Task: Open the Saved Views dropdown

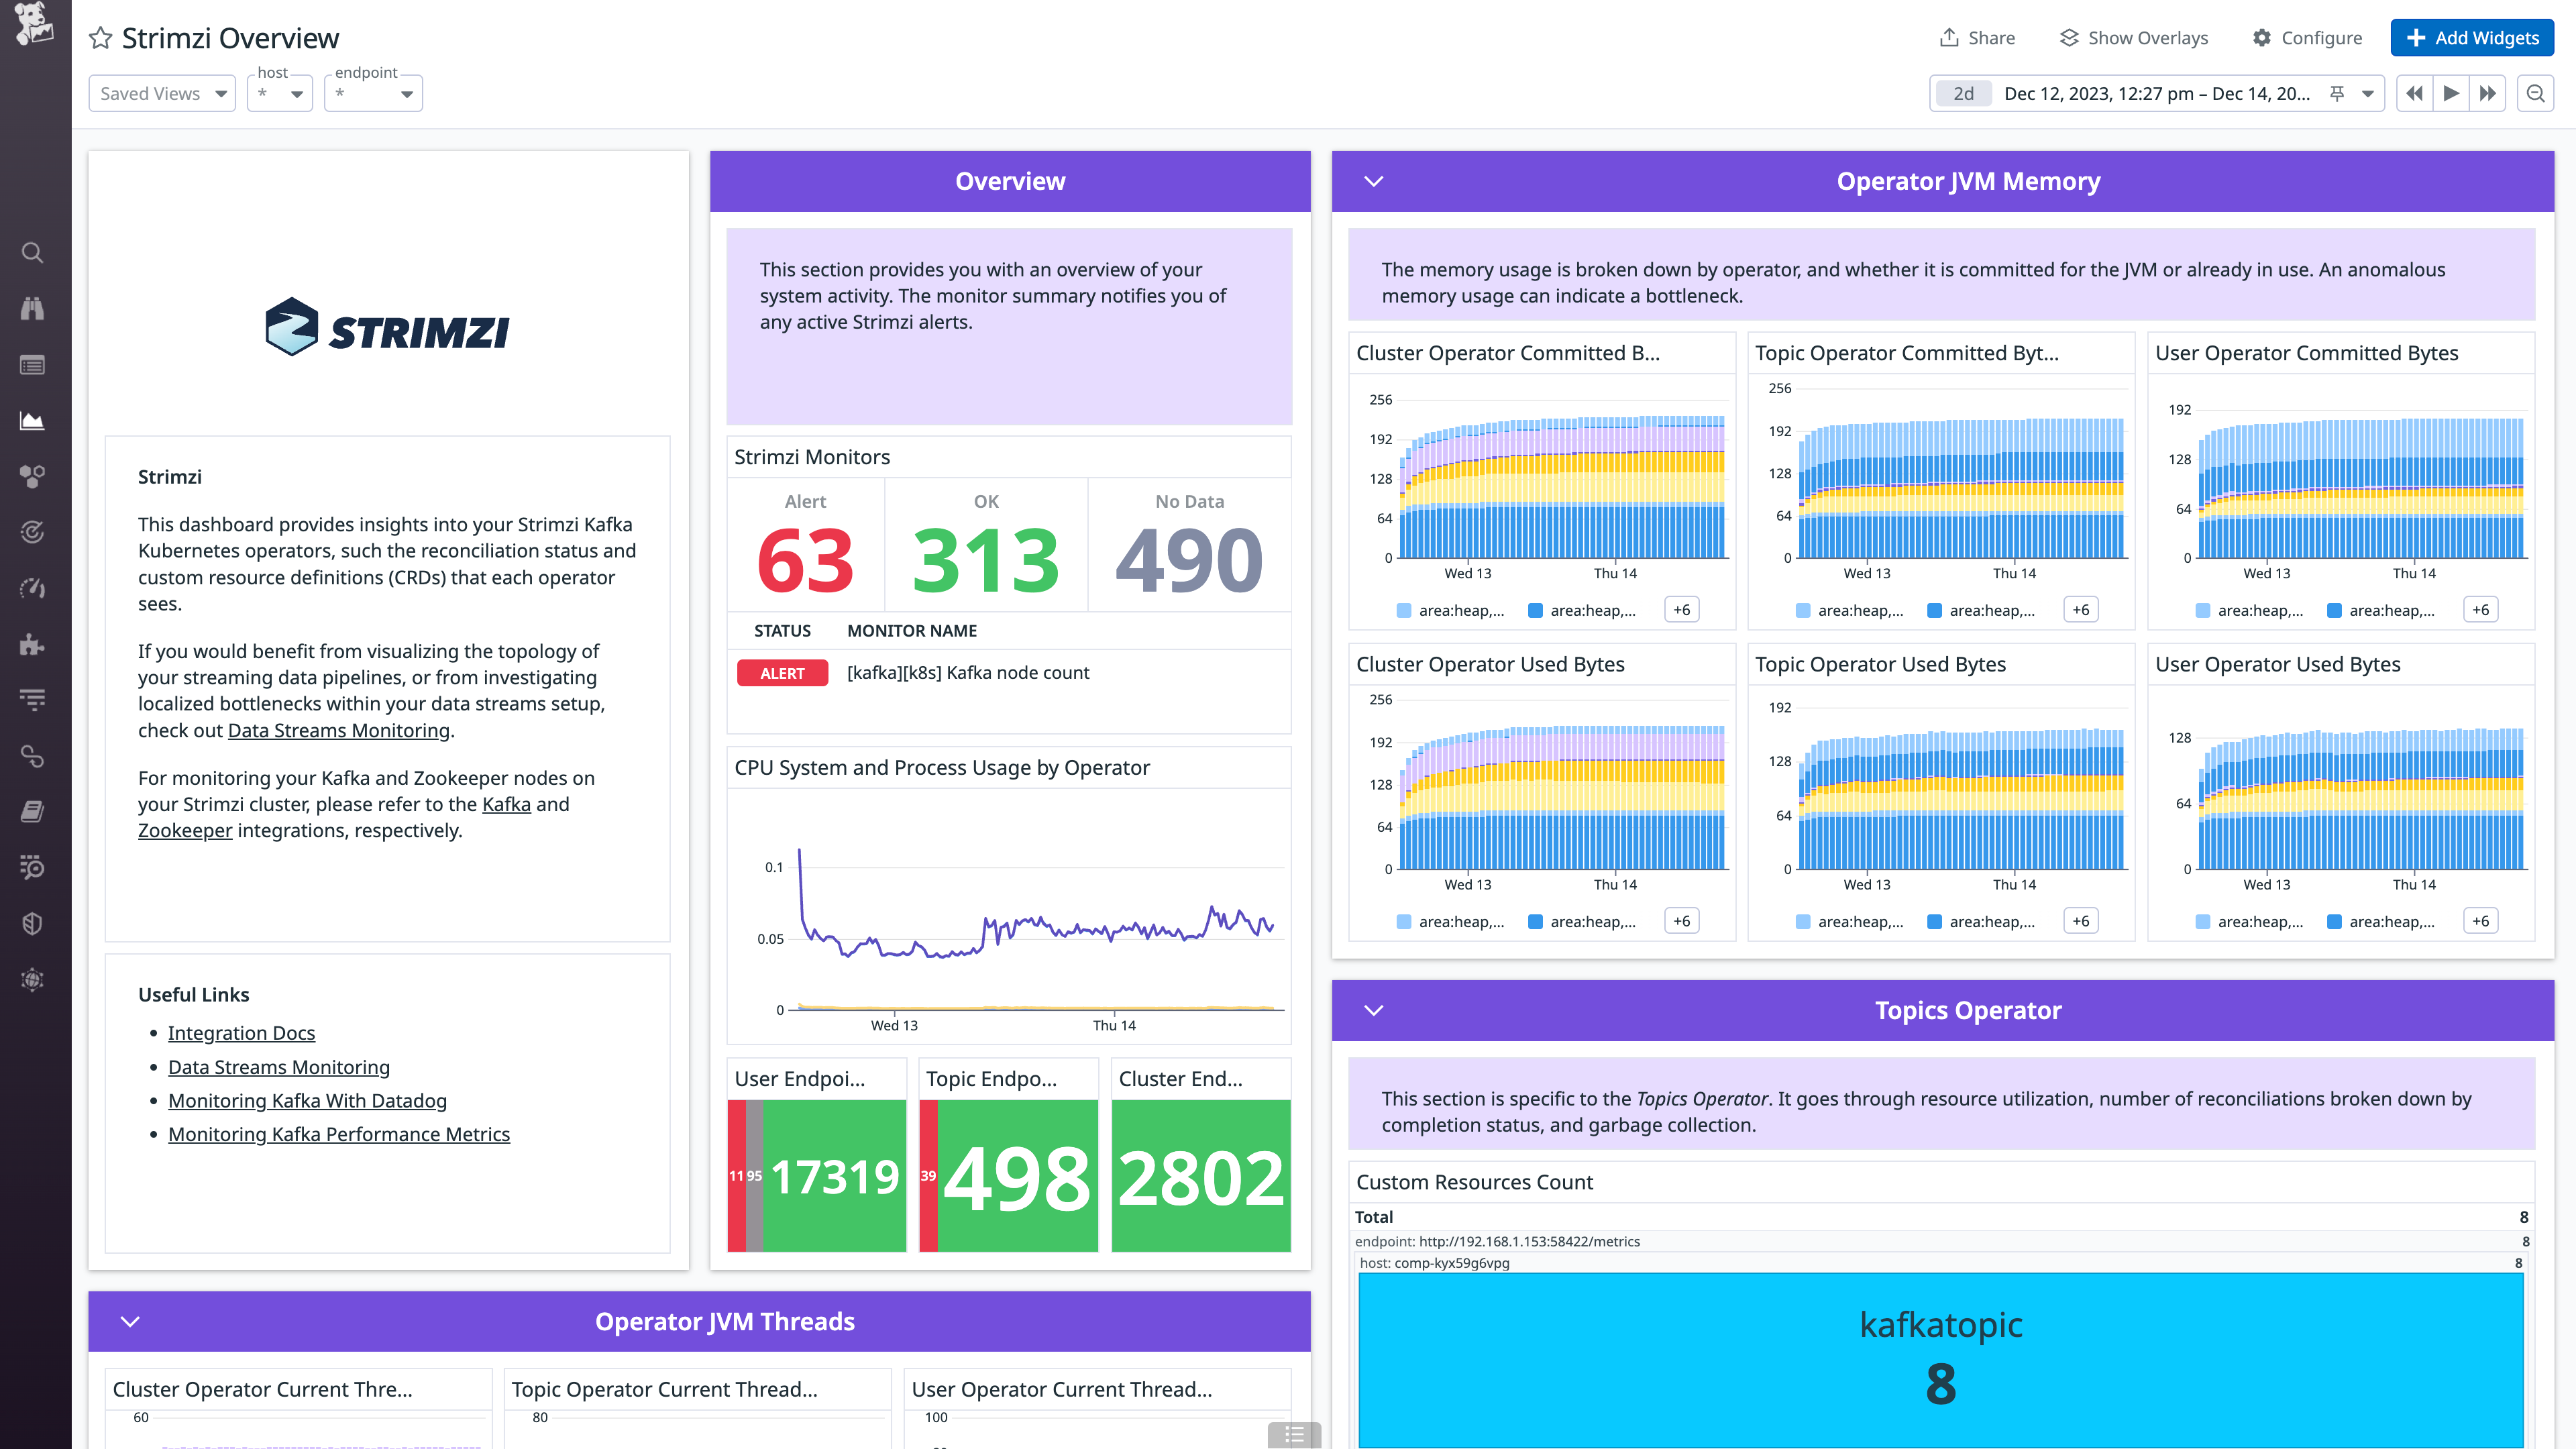Action: coord(161,93)
